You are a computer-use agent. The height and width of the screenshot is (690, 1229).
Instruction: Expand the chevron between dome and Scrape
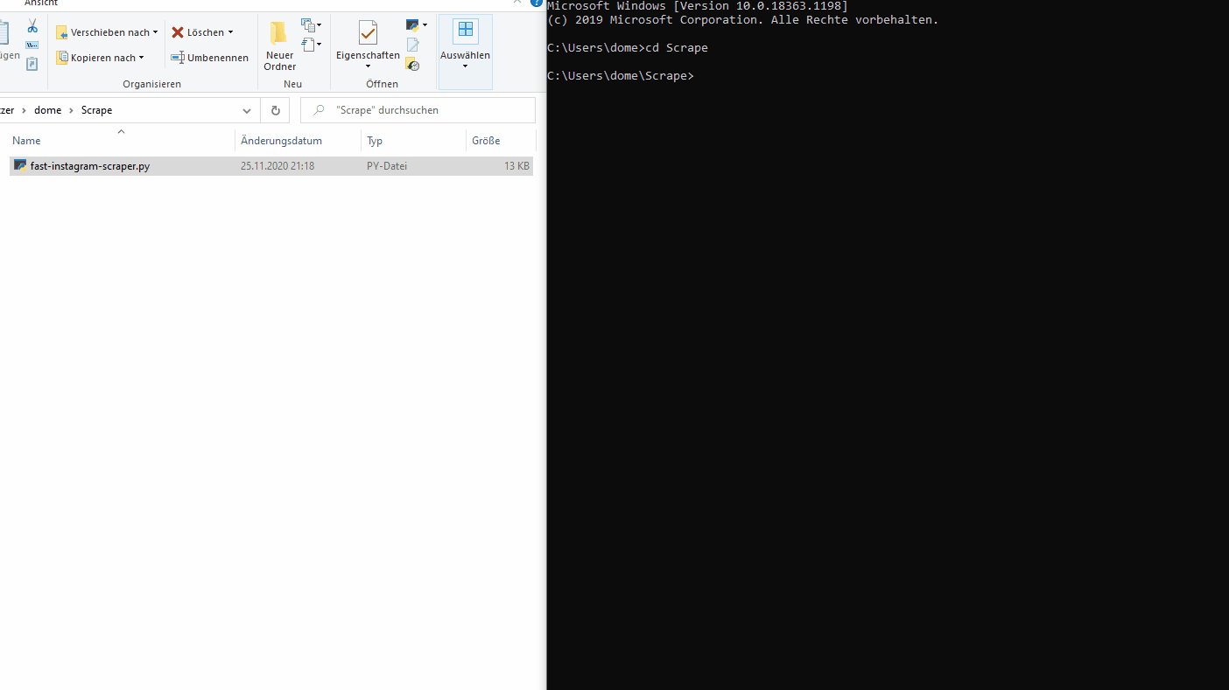[71, 110]
